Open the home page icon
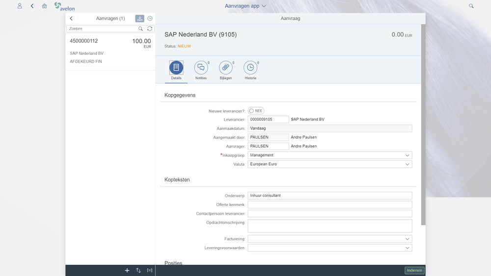Image resolution: width=491 pixels, height=276 pixels. [45, 6]
